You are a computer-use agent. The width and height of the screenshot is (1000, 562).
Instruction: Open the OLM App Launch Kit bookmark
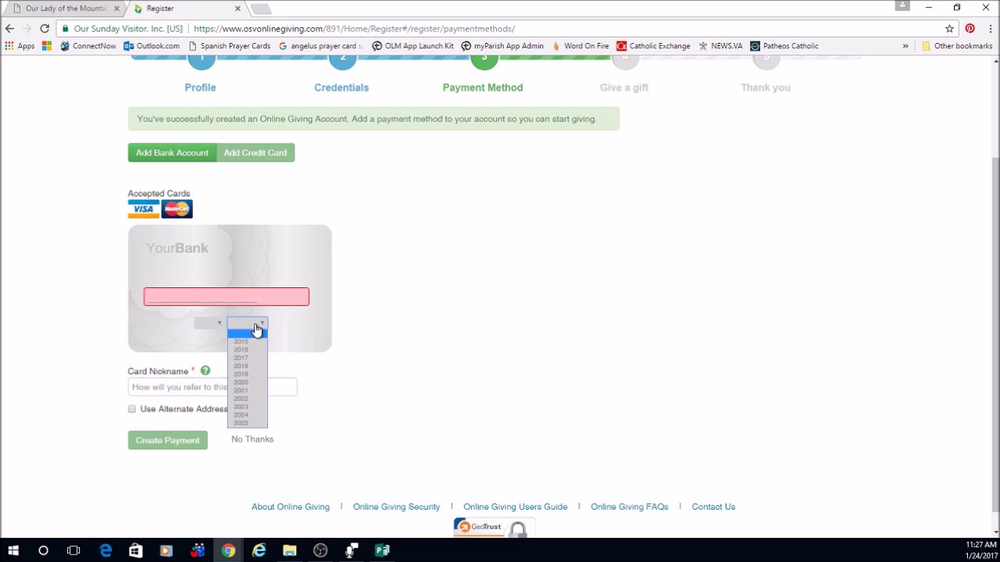[x=412, y=46]
